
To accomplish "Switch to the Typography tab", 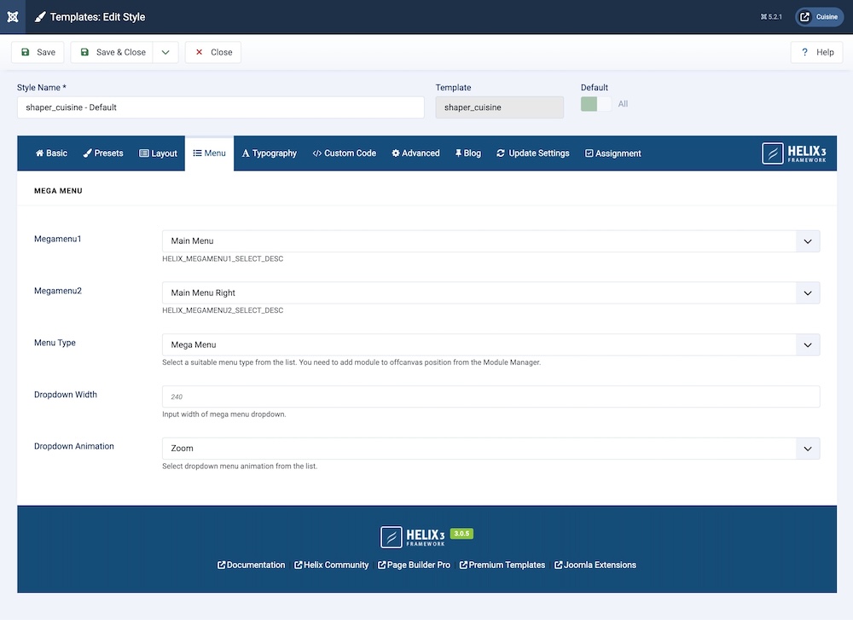I will click(270, 154).
